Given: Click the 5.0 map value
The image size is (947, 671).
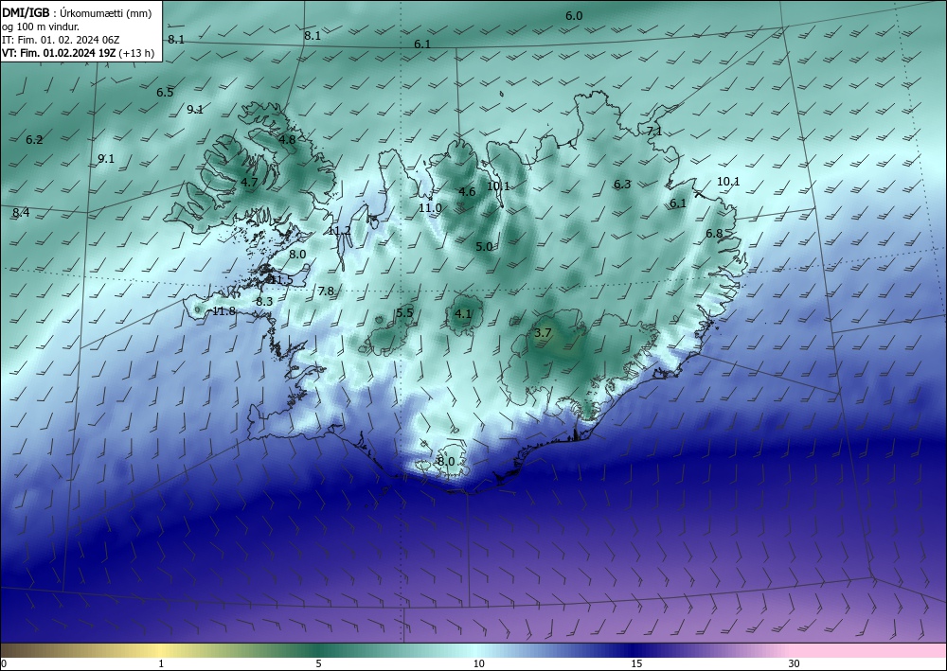Looking at the screenshot, I should [x=484, y=246].
